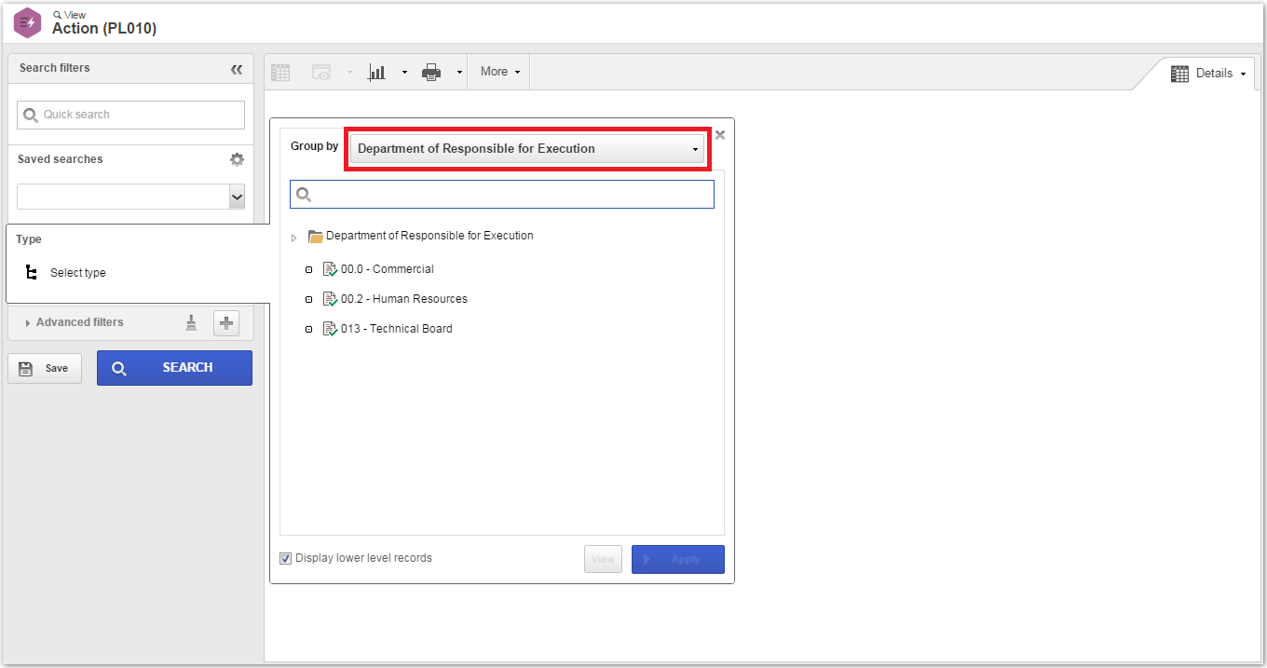Viewport: 1267px width, 668px height.
Task: Save the current search filters
Action: point(45,368)
